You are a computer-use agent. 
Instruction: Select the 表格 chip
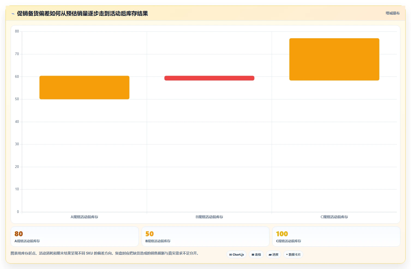coord(256,255)
